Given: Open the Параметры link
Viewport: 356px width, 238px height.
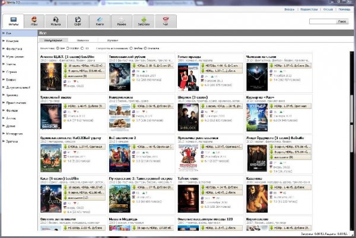Looking at the screenshot, I should tap(309, 9).
